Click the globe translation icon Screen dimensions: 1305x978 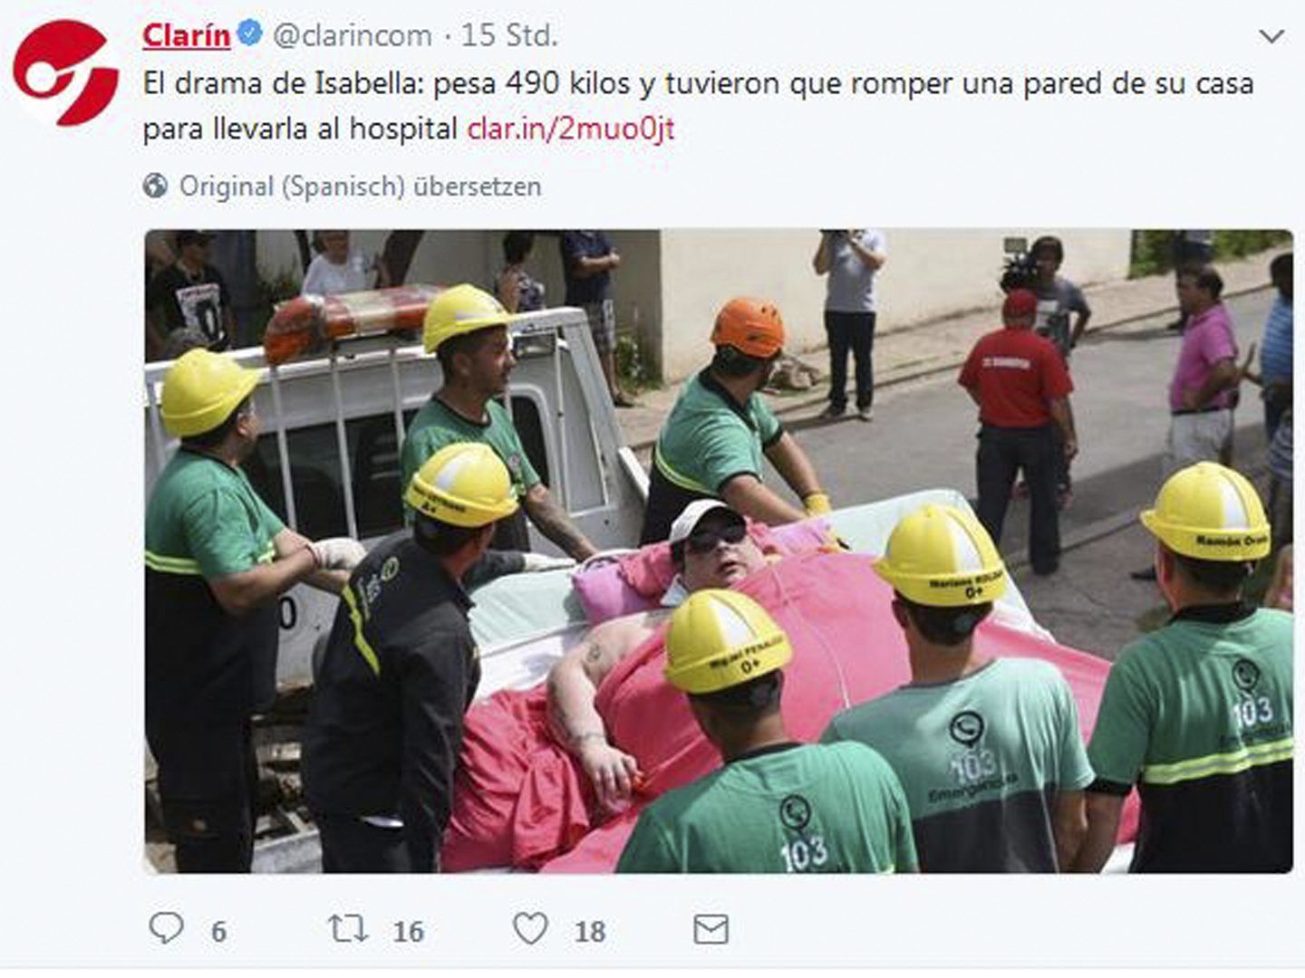pyautogui.click(x=155, y=187)
